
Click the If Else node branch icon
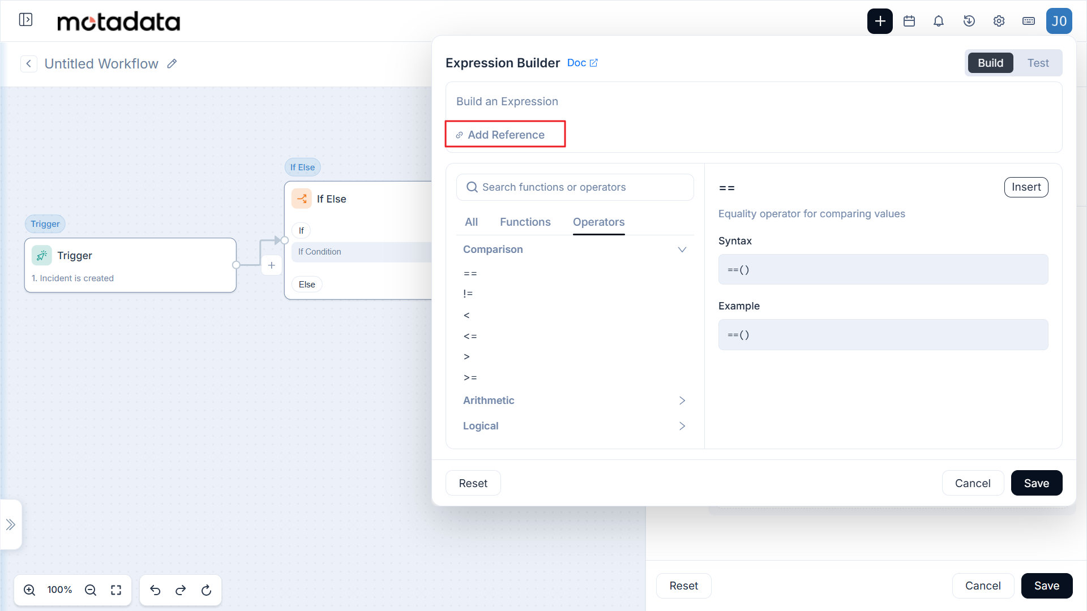click(302, 199)
